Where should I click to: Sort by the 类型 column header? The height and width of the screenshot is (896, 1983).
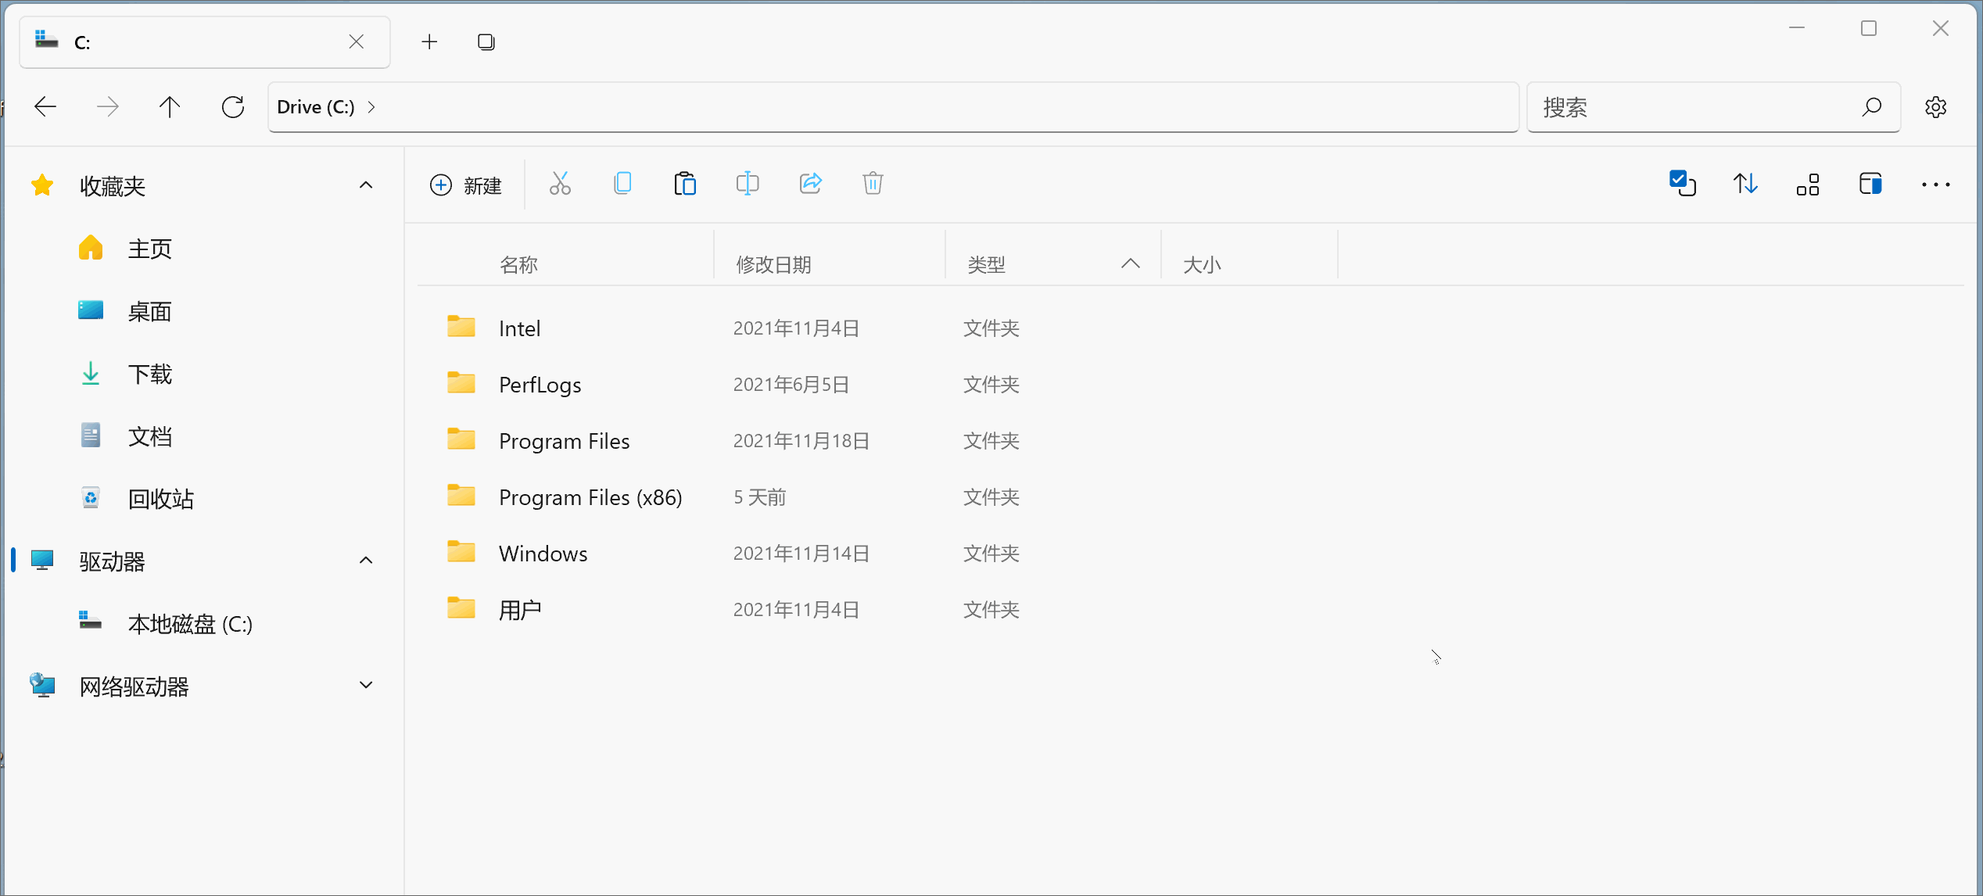(x=987, y=265)
